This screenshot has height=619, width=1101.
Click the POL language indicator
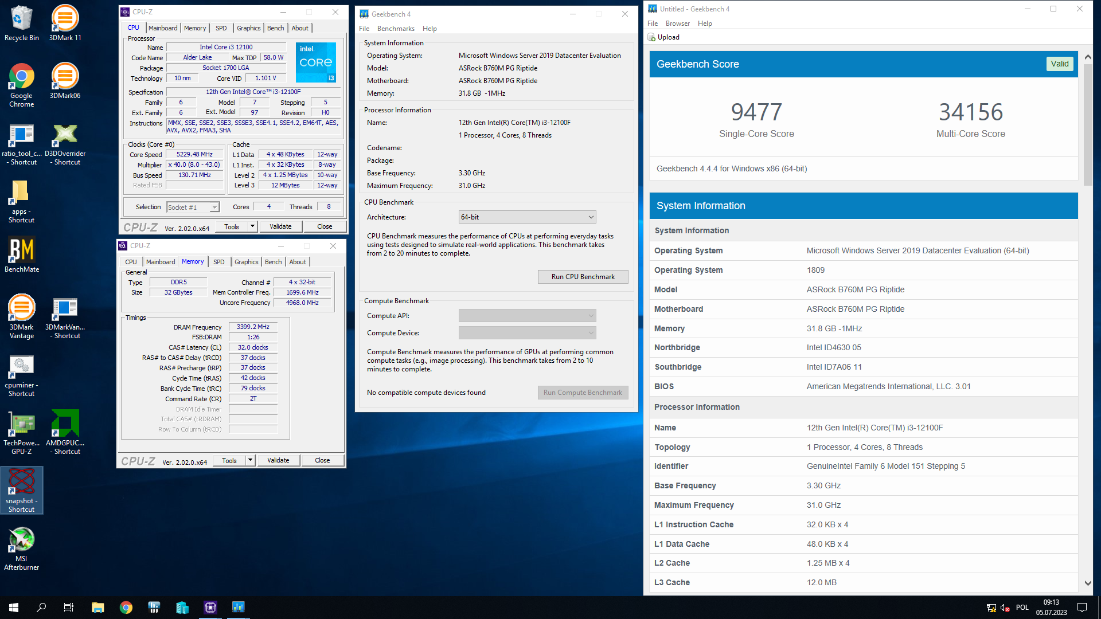click(1022, 608)
